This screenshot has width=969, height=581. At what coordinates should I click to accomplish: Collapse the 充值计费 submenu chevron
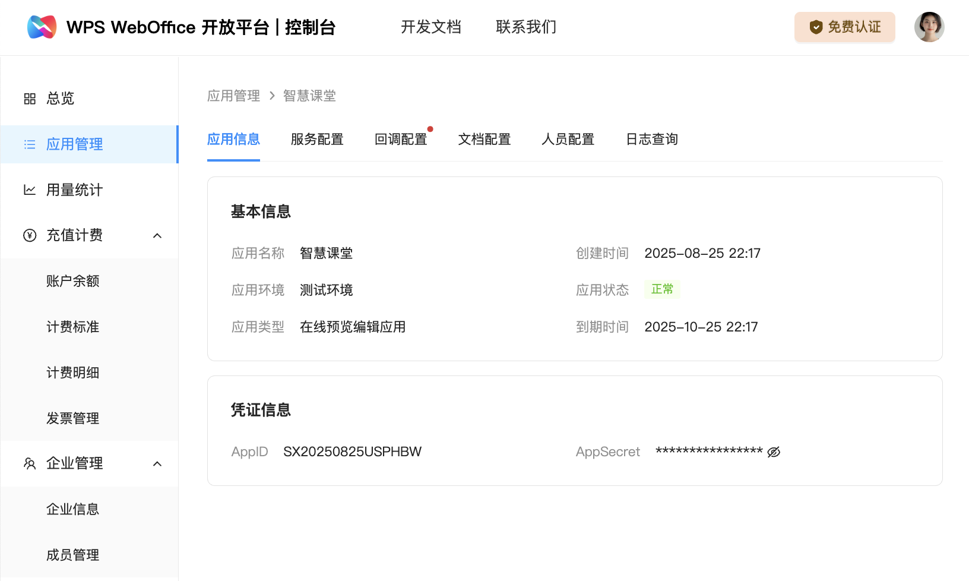(x=157, y=236)
